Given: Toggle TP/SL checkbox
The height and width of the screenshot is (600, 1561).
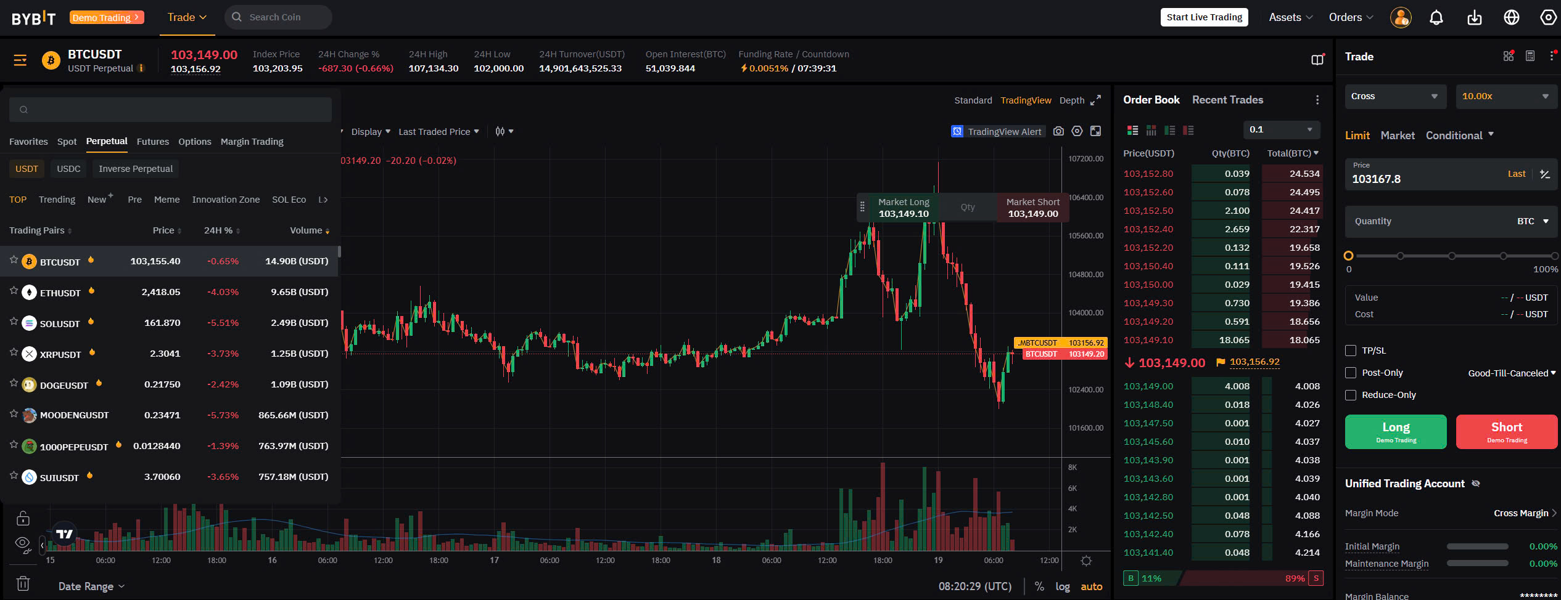Looking at the screenshot, I should (x=1351, y=351).
